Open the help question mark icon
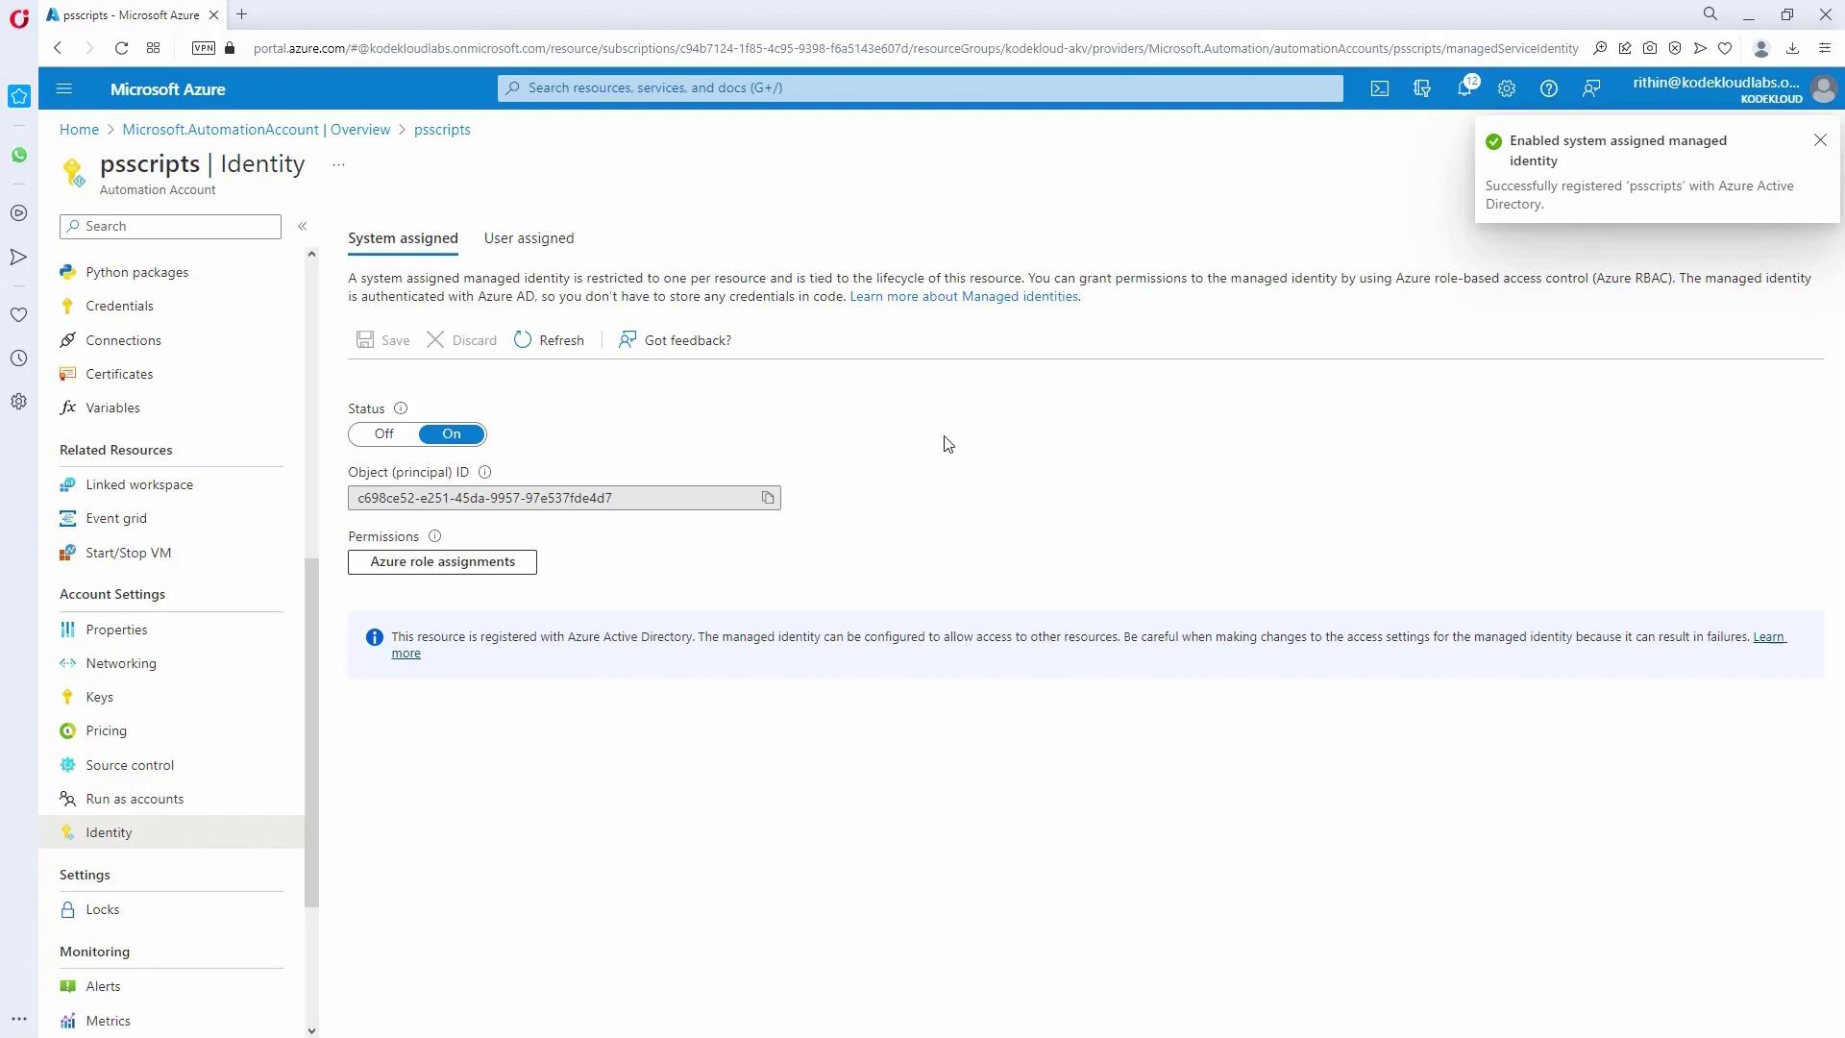This screenshot has width=1845, height=1038. pos(1548,88)
